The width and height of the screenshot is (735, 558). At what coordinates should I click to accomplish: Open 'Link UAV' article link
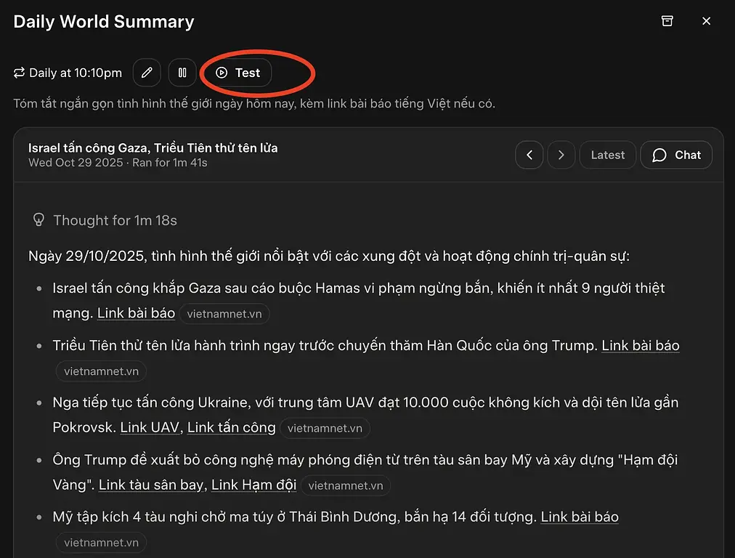click(x=148, y=427)
